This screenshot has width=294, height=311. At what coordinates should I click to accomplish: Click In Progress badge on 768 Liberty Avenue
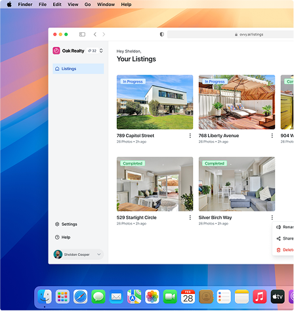pos(215,81)
